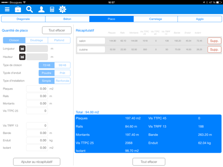Choose Simple installation type

46,81
